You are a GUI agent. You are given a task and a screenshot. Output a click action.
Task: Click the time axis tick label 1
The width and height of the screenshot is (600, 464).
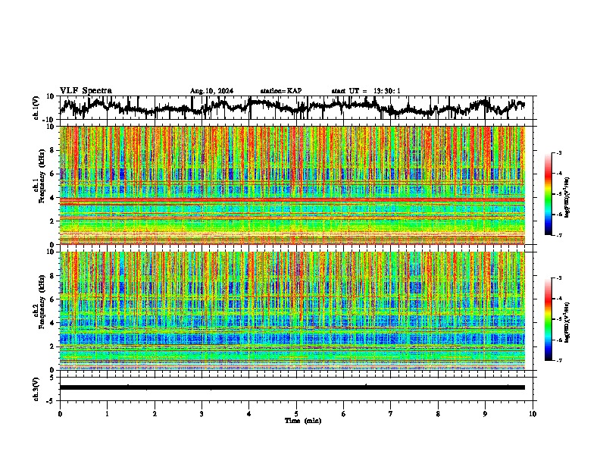(x=108, y=414)
